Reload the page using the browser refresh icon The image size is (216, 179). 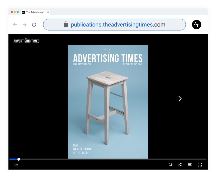(x=34, y=25)
